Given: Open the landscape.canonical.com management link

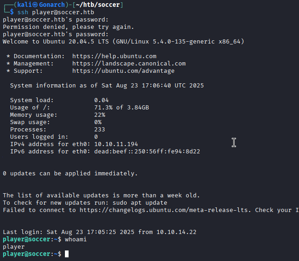Looking at the screenshot, I should coord(129,64).
